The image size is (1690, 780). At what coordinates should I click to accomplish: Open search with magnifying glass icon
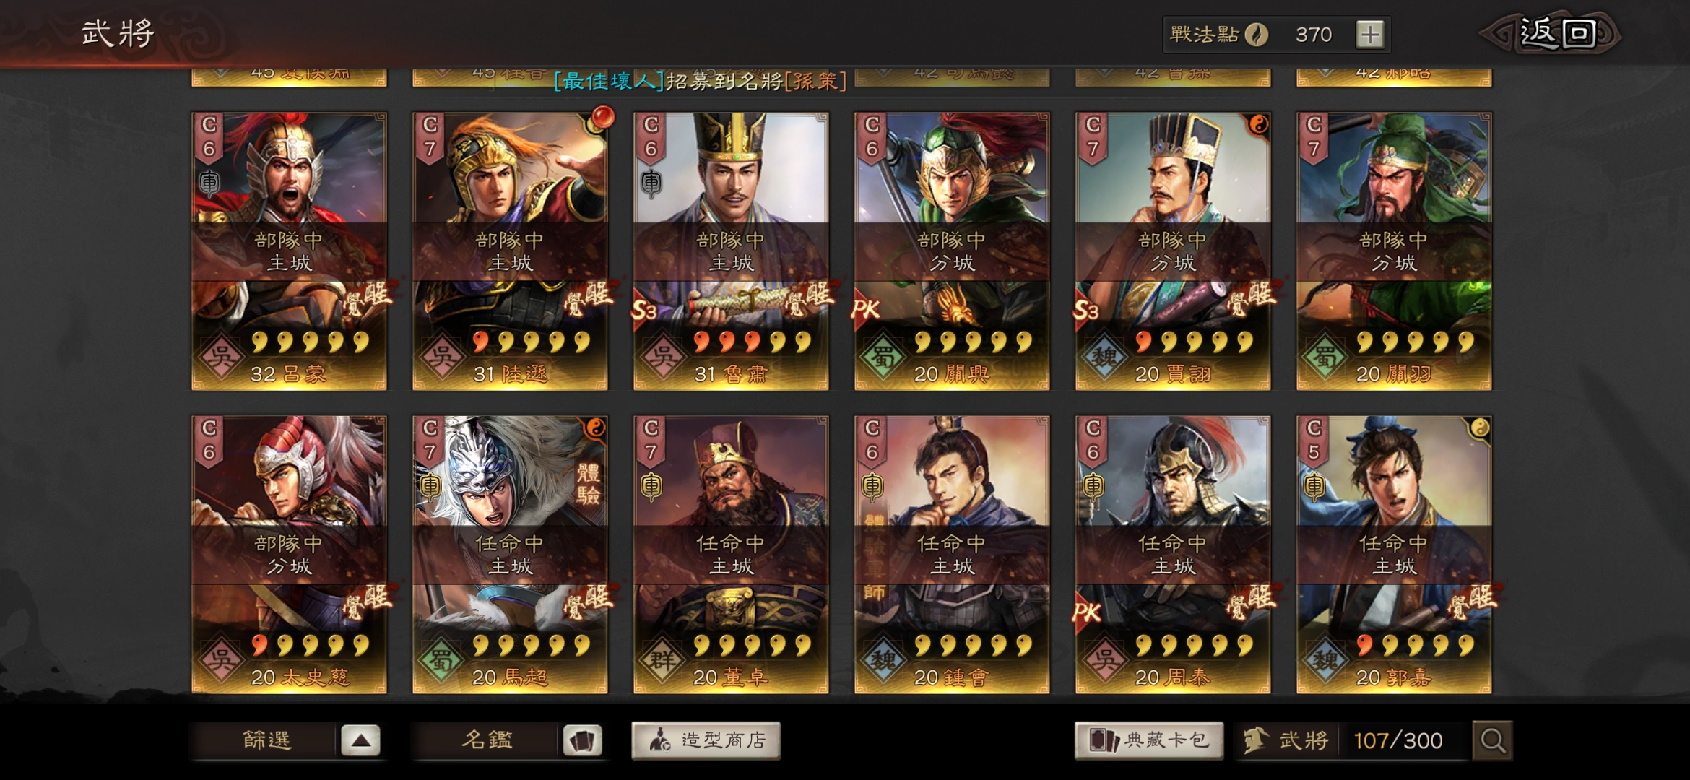(1492, 740)
